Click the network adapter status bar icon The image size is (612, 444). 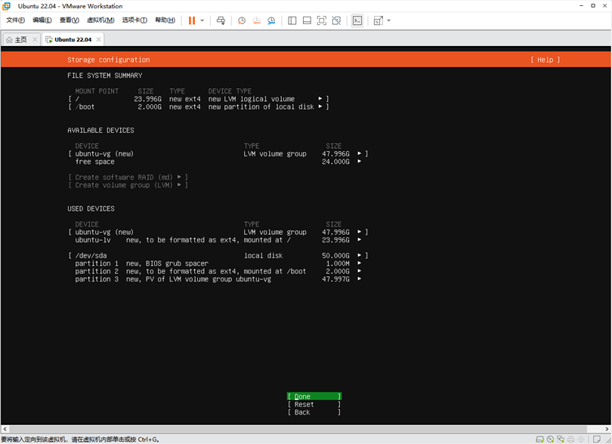tap(561, 439)
